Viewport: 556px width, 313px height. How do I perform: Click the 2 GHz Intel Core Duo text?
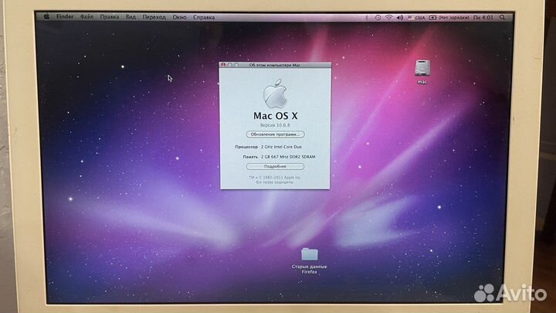pos(282,147)
